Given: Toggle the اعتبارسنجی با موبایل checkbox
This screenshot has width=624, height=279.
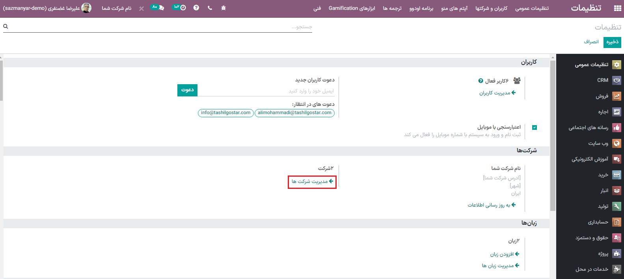Looking at the screenshot, I should tap(535, 127).
